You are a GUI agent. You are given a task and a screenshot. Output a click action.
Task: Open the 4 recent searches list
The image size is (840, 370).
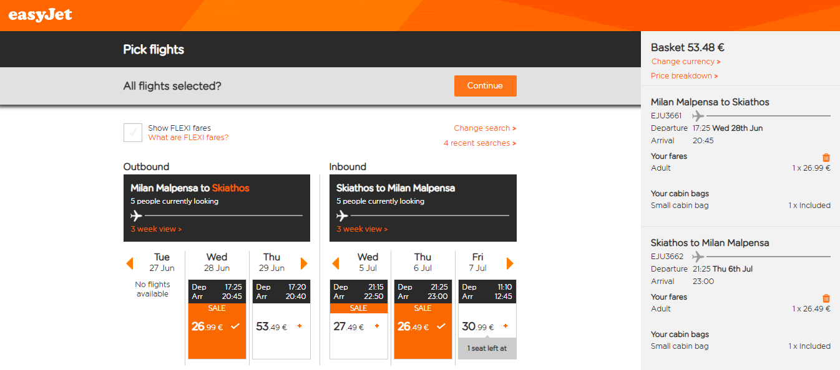coord(480,143)
